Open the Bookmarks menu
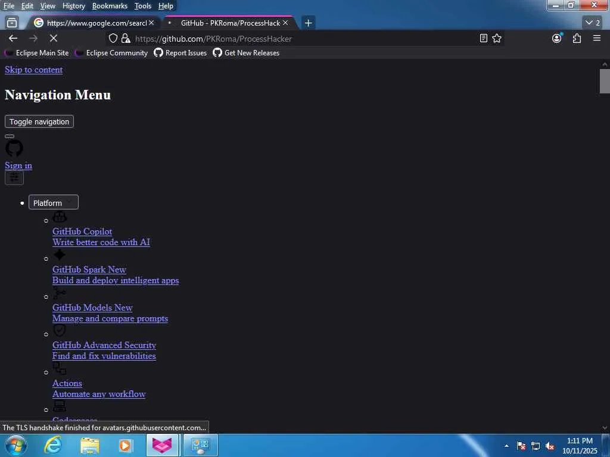Screen dimensions: 610x457 (110, 6)
